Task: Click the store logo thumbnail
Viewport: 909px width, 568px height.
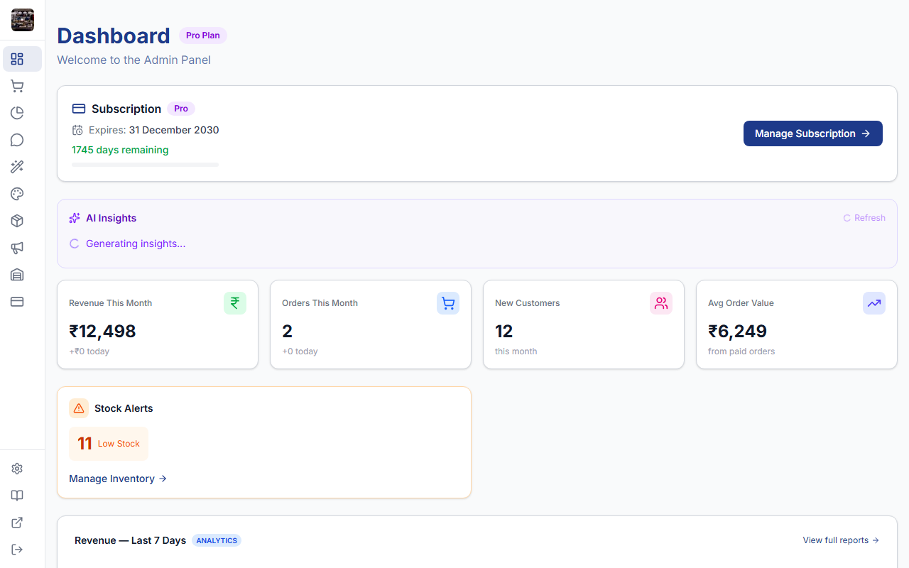Action: click(x=23, y=20)
